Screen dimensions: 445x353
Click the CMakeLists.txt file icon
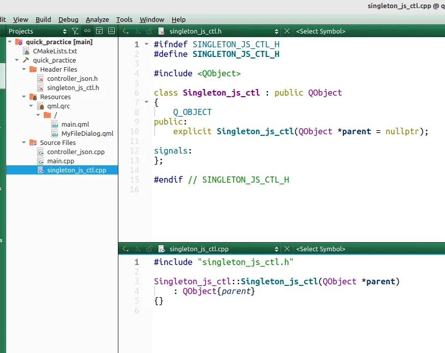(26, 51)
